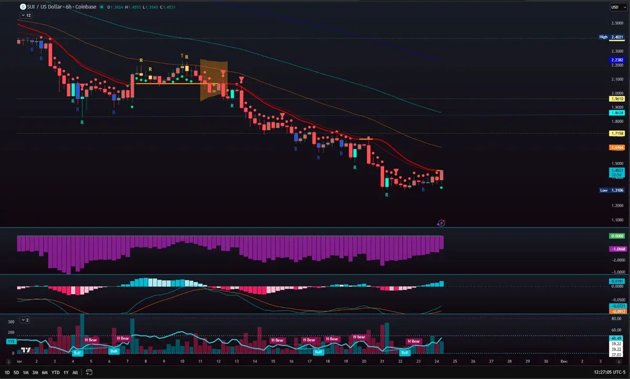630x379 pixels.
Task: Click the green R label under Nov 21 candle
Action: [x=387, y=195]
